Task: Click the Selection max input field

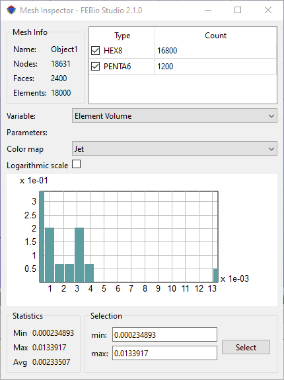Action: click(164, 353)
